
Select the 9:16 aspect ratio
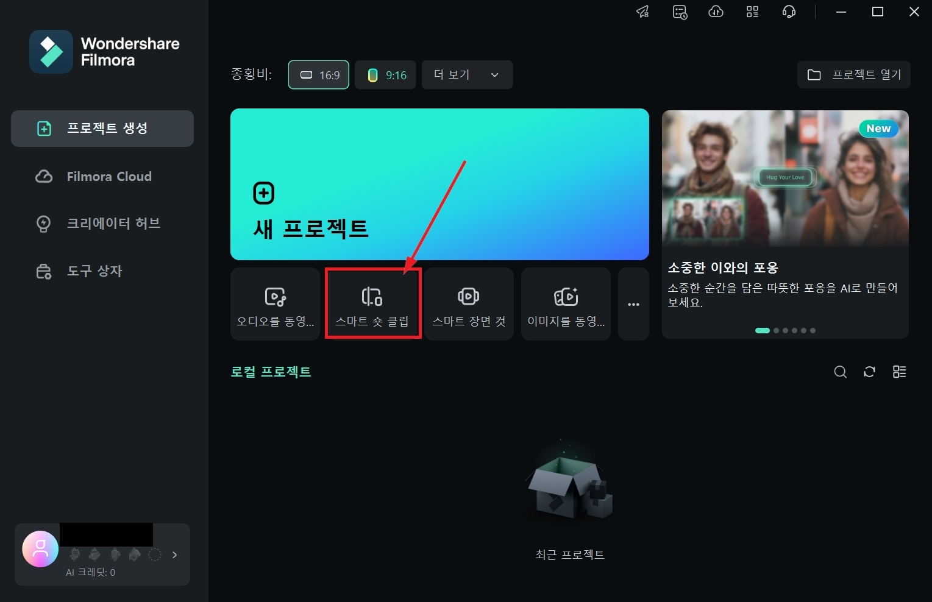[385, 75]
